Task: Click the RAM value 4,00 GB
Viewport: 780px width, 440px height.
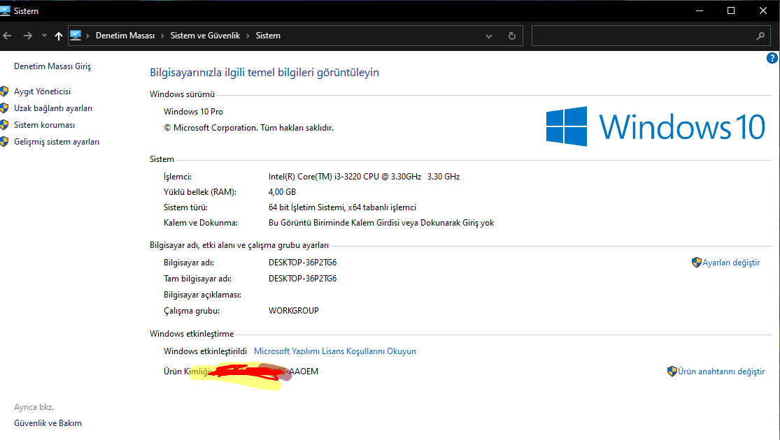Action: pyautogui.click(x=282, y=191)
